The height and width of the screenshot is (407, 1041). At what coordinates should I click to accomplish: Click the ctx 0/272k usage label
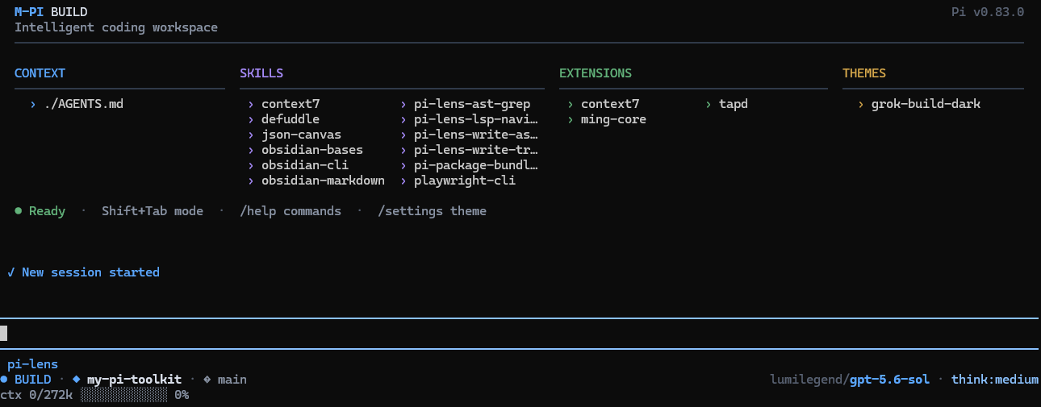pos(36,395)
